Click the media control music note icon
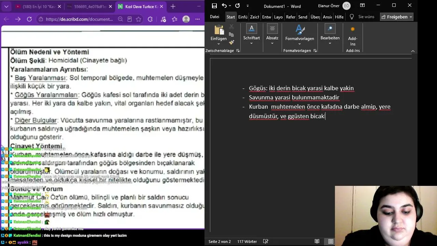Screen dimensions: 437x246 click(x=163, y=19)
